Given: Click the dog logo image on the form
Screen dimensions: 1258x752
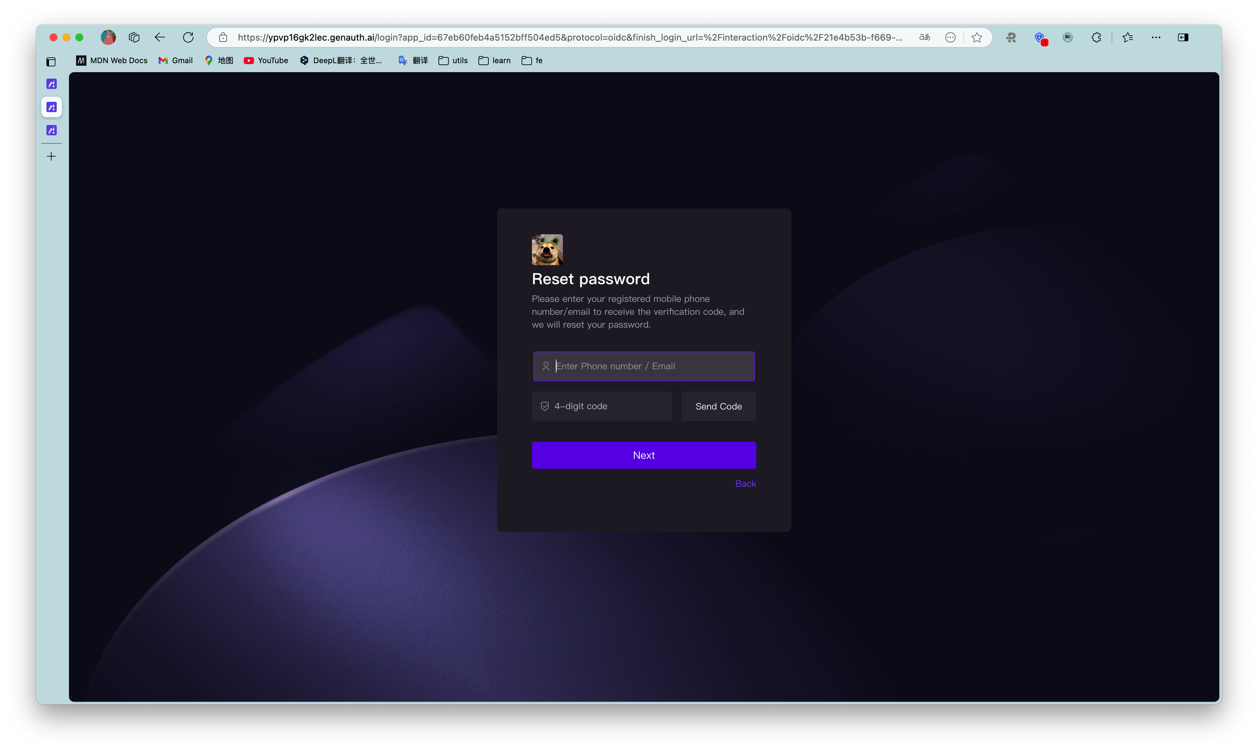Looking at the screenshot, I should coord(547,249).
